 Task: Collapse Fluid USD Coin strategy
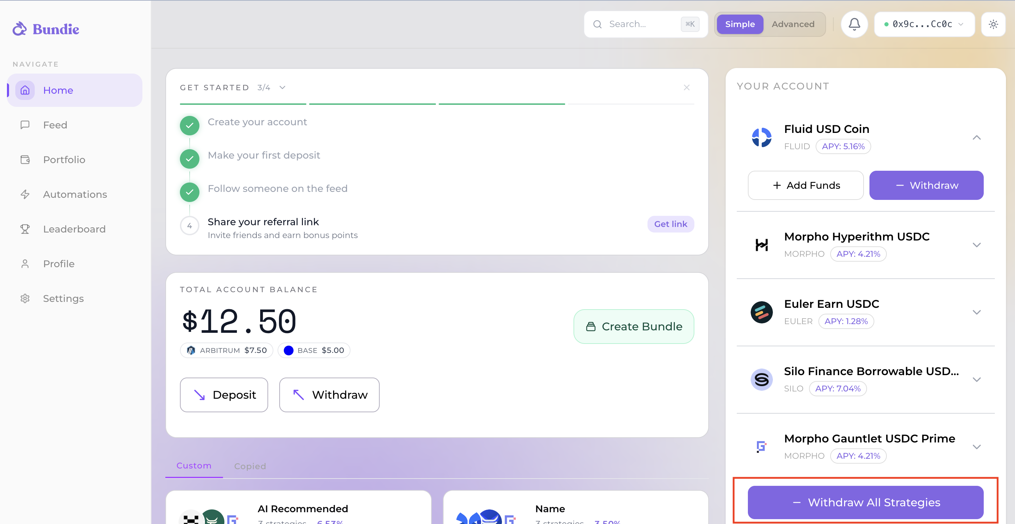(x=976, y=137)
